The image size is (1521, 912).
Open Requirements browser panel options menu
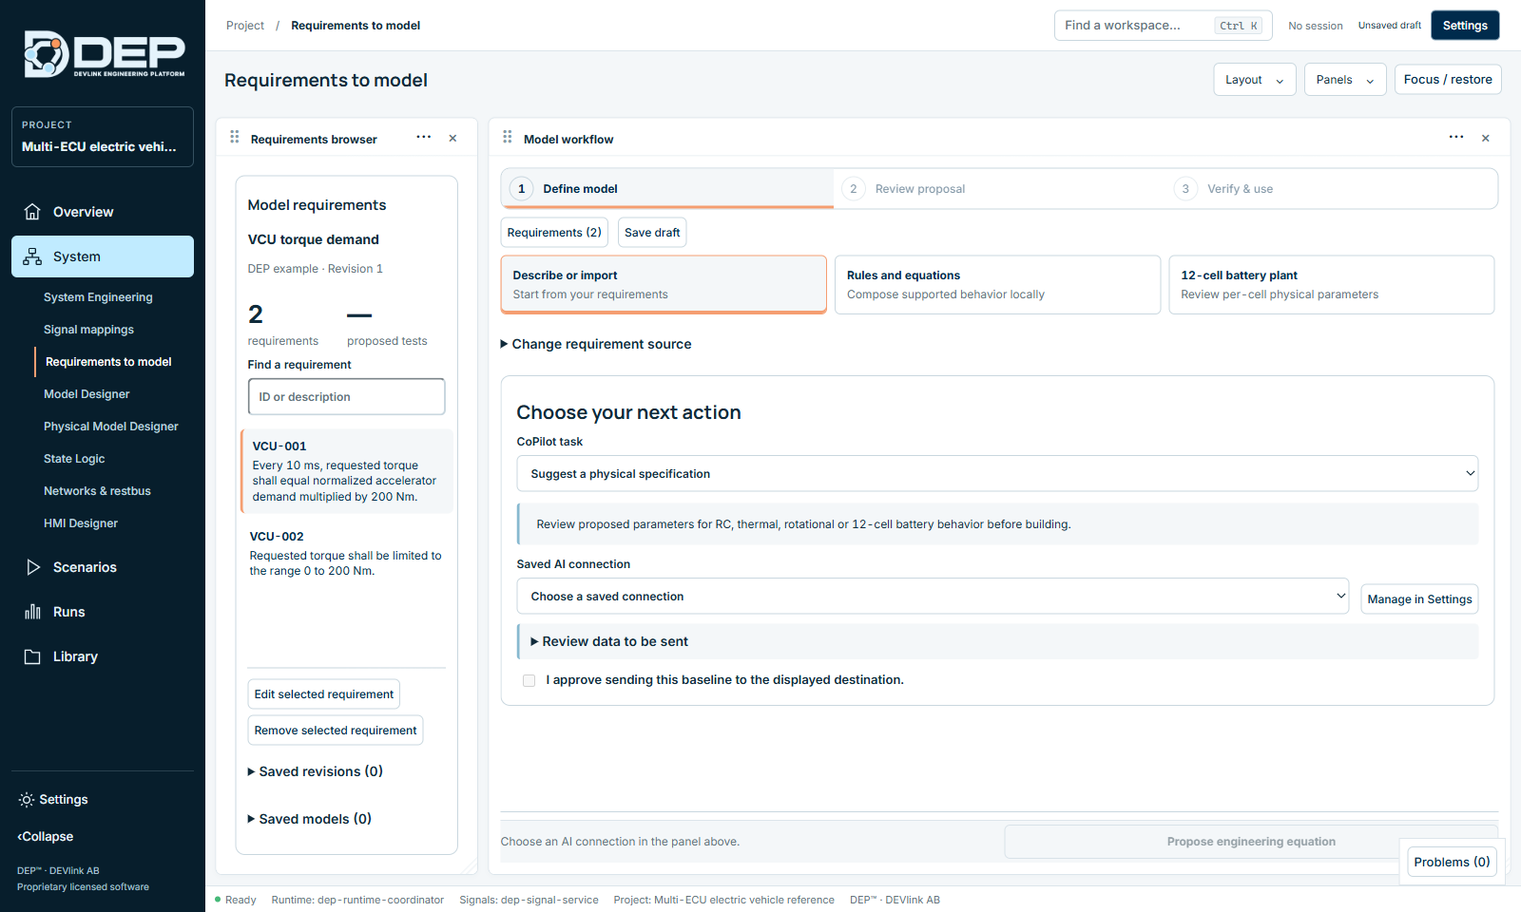pyautogui.click(x=424, y=138)
